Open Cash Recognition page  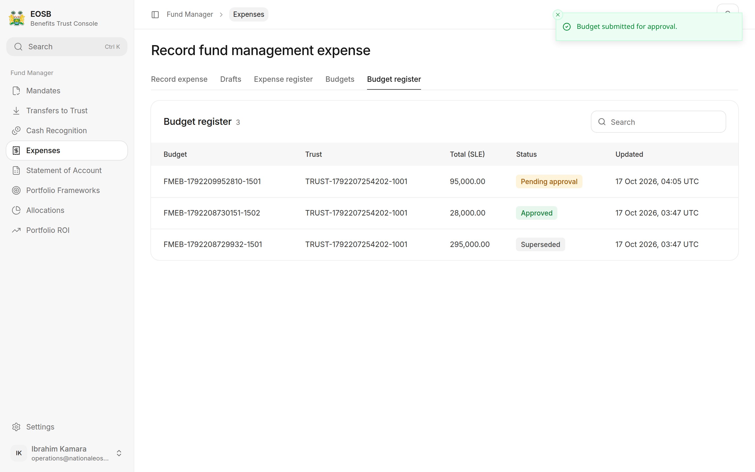pos(67,131)
